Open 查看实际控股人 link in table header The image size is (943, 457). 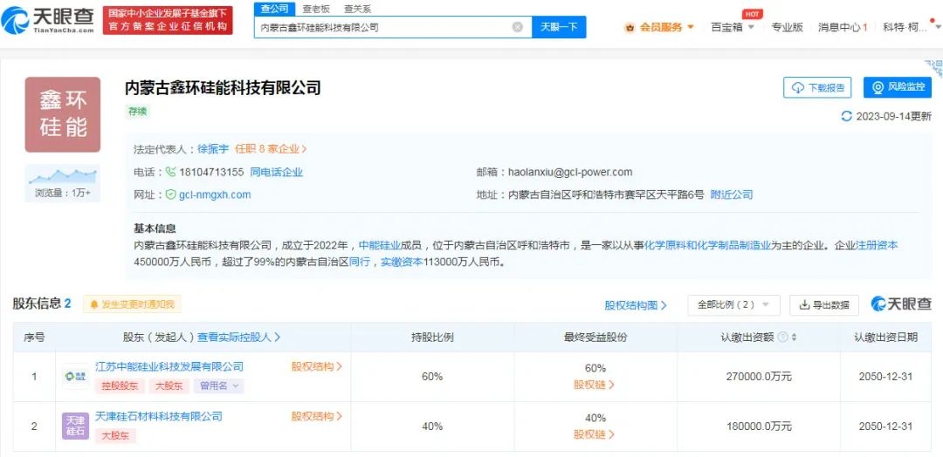pyautogui.click(x=239, y=338)
